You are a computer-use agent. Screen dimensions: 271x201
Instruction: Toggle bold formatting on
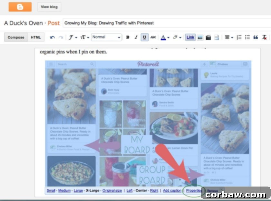128,37
